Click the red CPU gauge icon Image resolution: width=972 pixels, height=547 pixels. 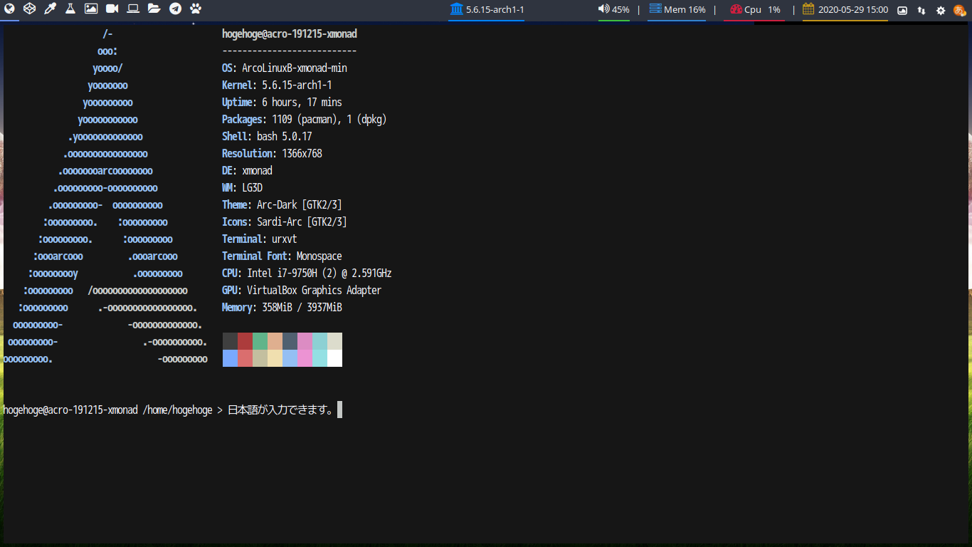736,9
